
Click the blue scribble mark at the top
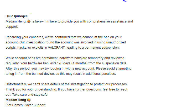pos(125,1)
